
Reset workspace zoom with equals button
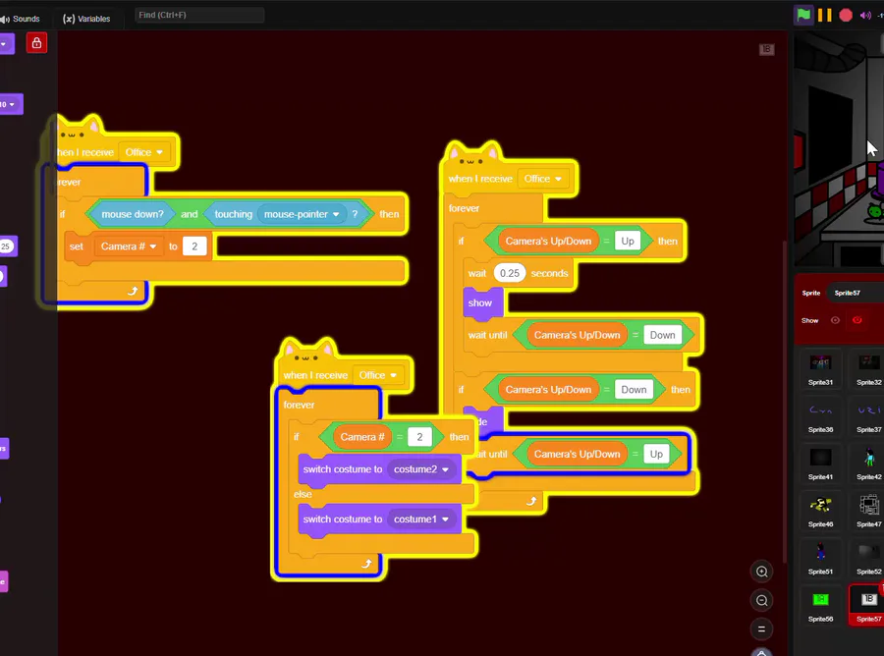(761, 629)
